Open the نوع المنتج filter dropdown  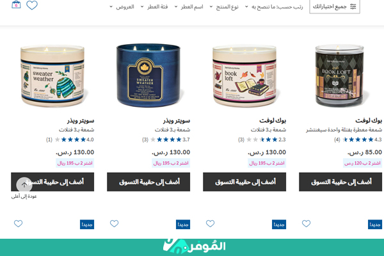click(224, 7)
